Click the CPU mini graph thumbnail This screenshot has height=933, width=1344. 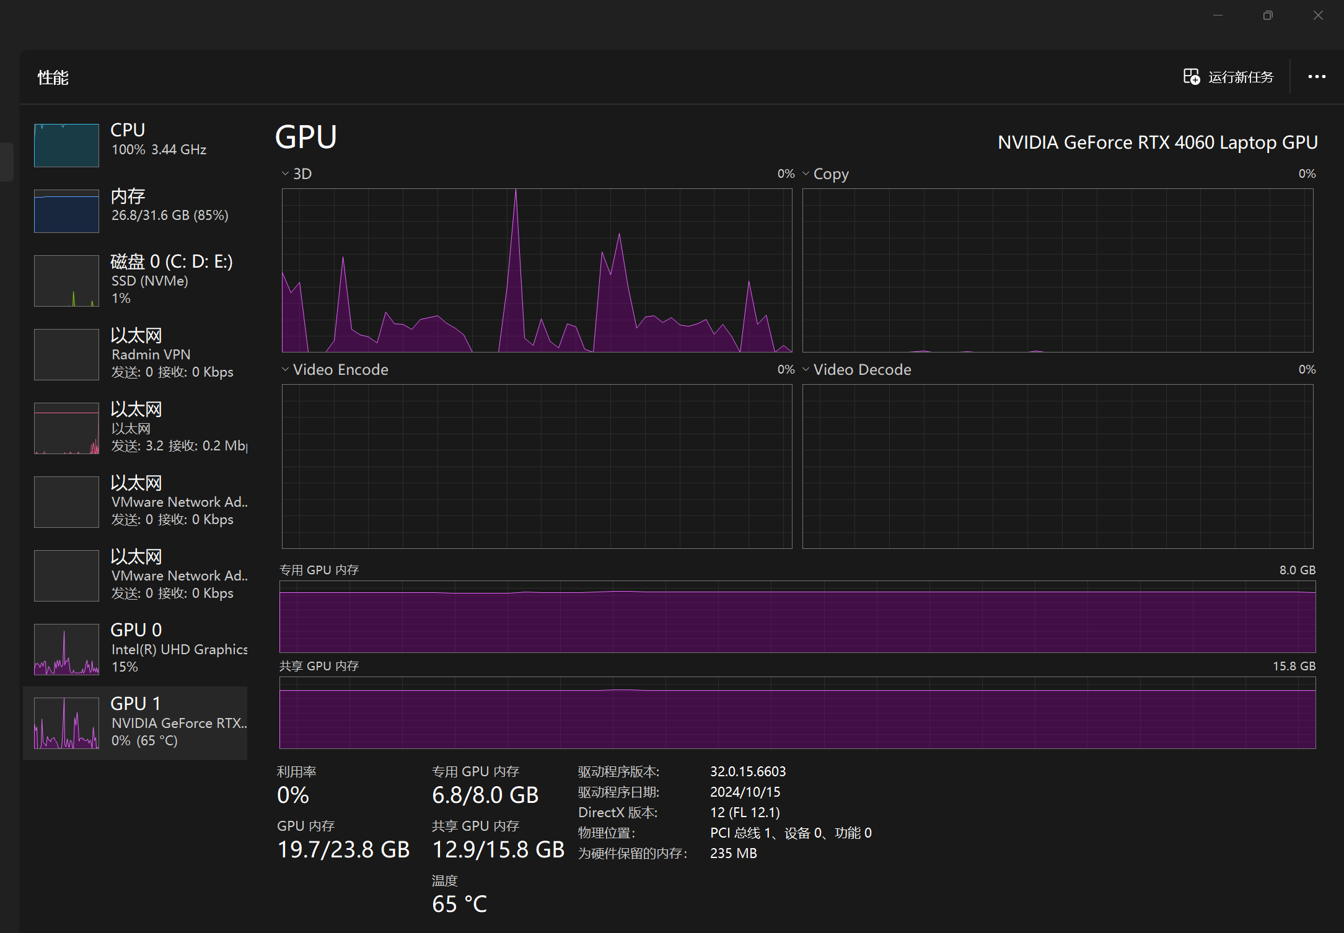point(66,146)
